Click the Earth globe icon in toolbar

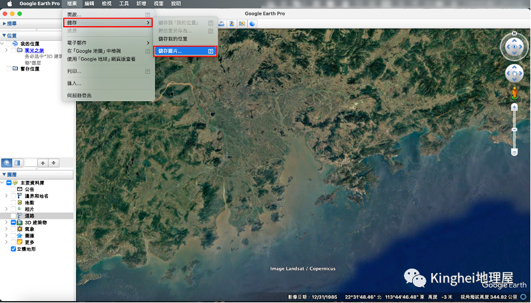point(253,24)
